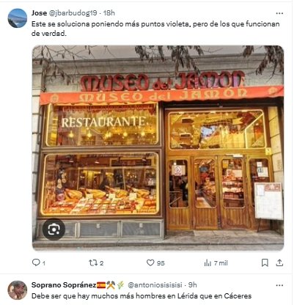Share Jose's tweet with the upload icon
Screen dimensions: 297x305
click(279, 262)
